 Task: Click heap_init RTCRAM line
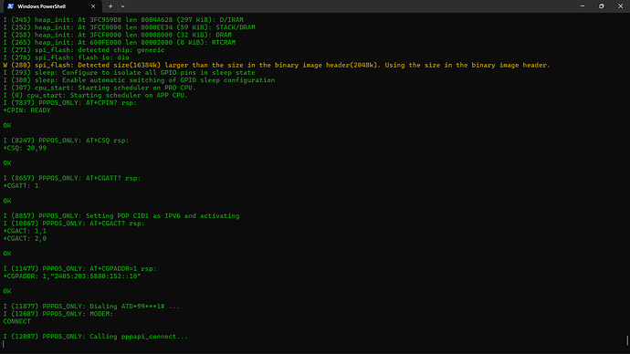click(x=120, y=42)
